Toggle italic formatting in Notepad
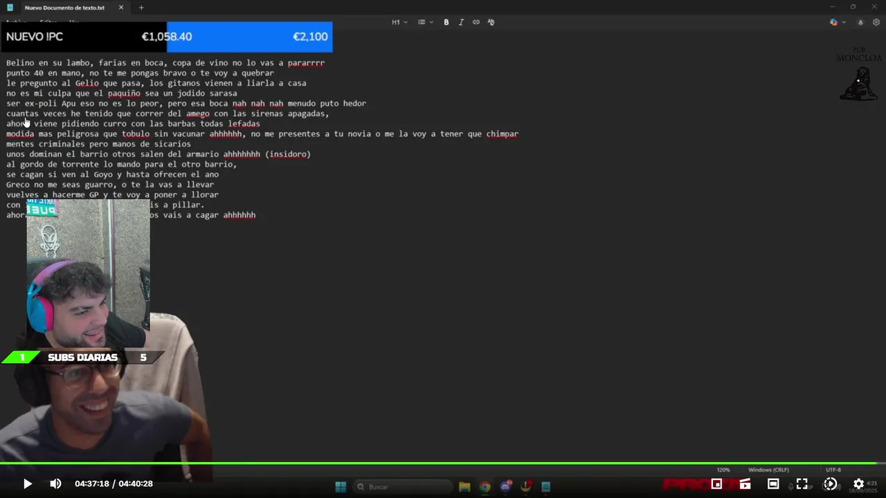886x498 pixels. (461, 22)
